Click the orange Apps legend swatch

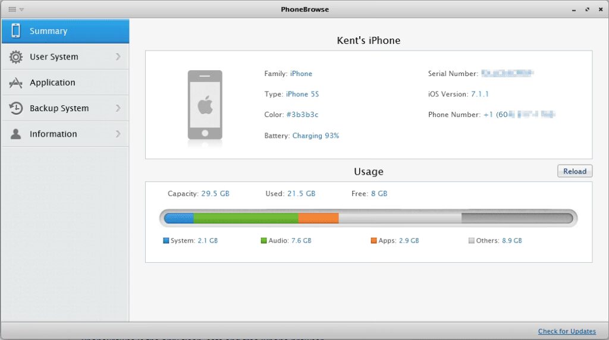pyautogui.click(x=373, y=241)
